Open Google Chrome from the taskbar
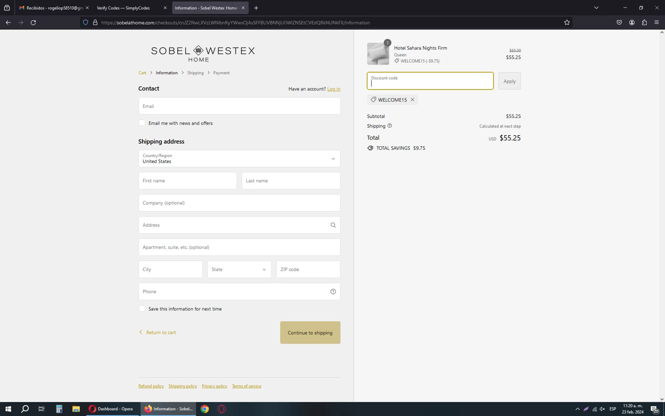Screen dimensions: 665x416 [205, 409]
